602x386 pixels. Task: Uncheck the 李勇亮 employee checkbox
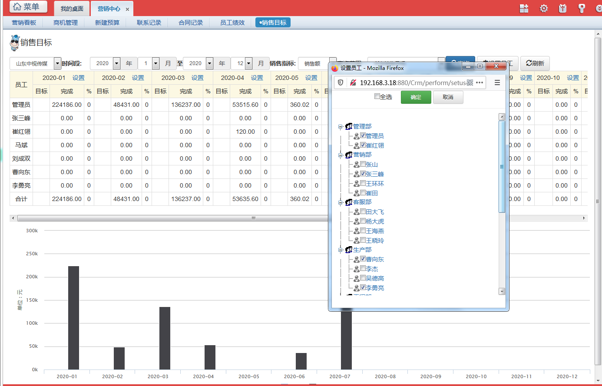pyautogui.click(x=363, y=287)
